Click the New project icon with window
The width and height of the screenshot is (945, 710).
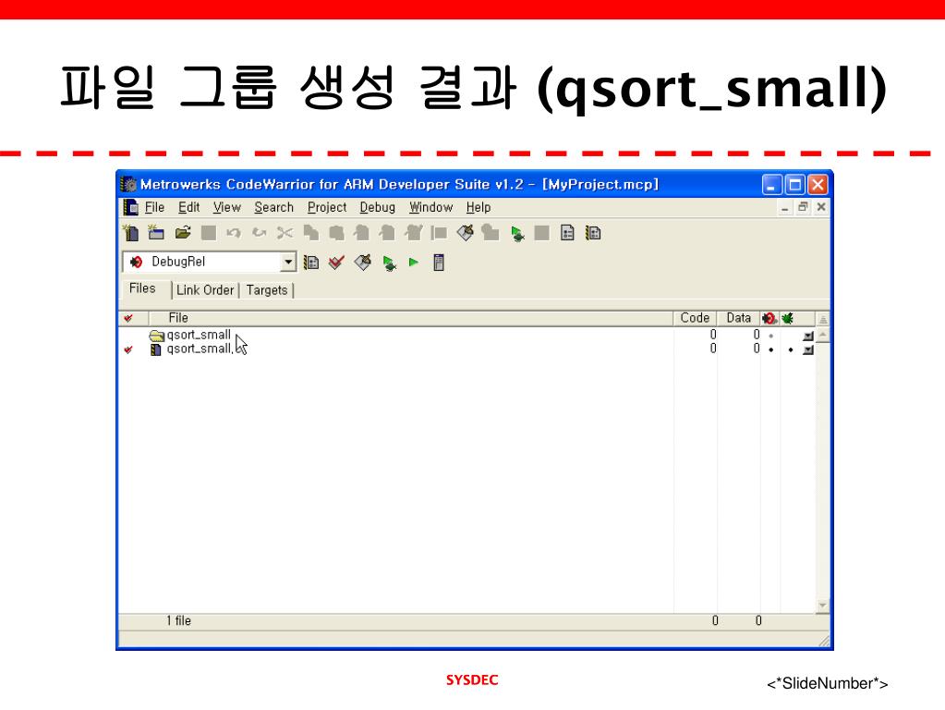156,233
